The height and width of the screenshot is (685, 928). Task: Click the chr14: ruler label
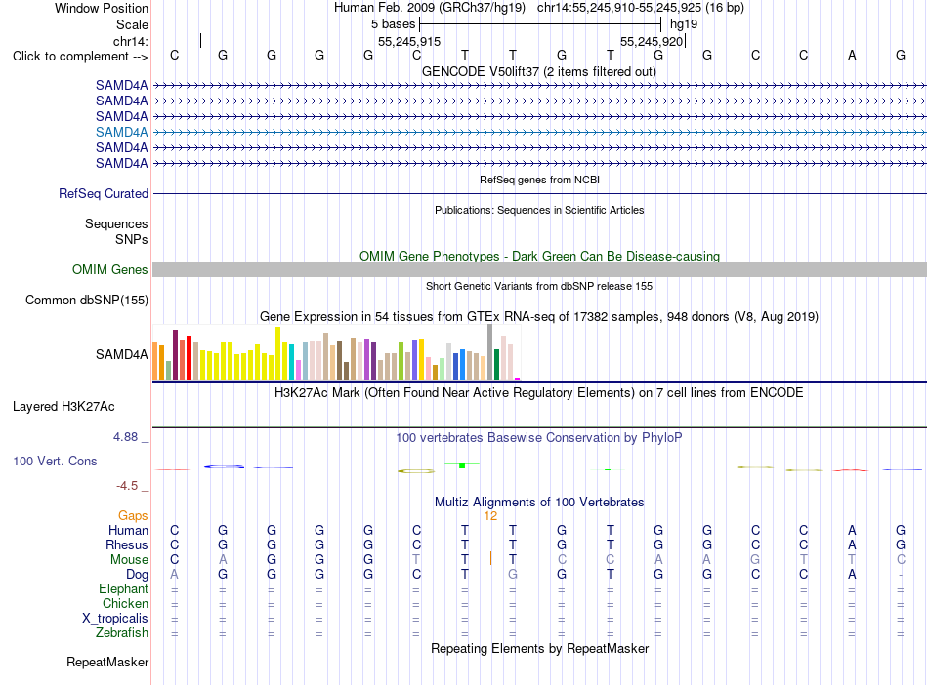(130, 41)
